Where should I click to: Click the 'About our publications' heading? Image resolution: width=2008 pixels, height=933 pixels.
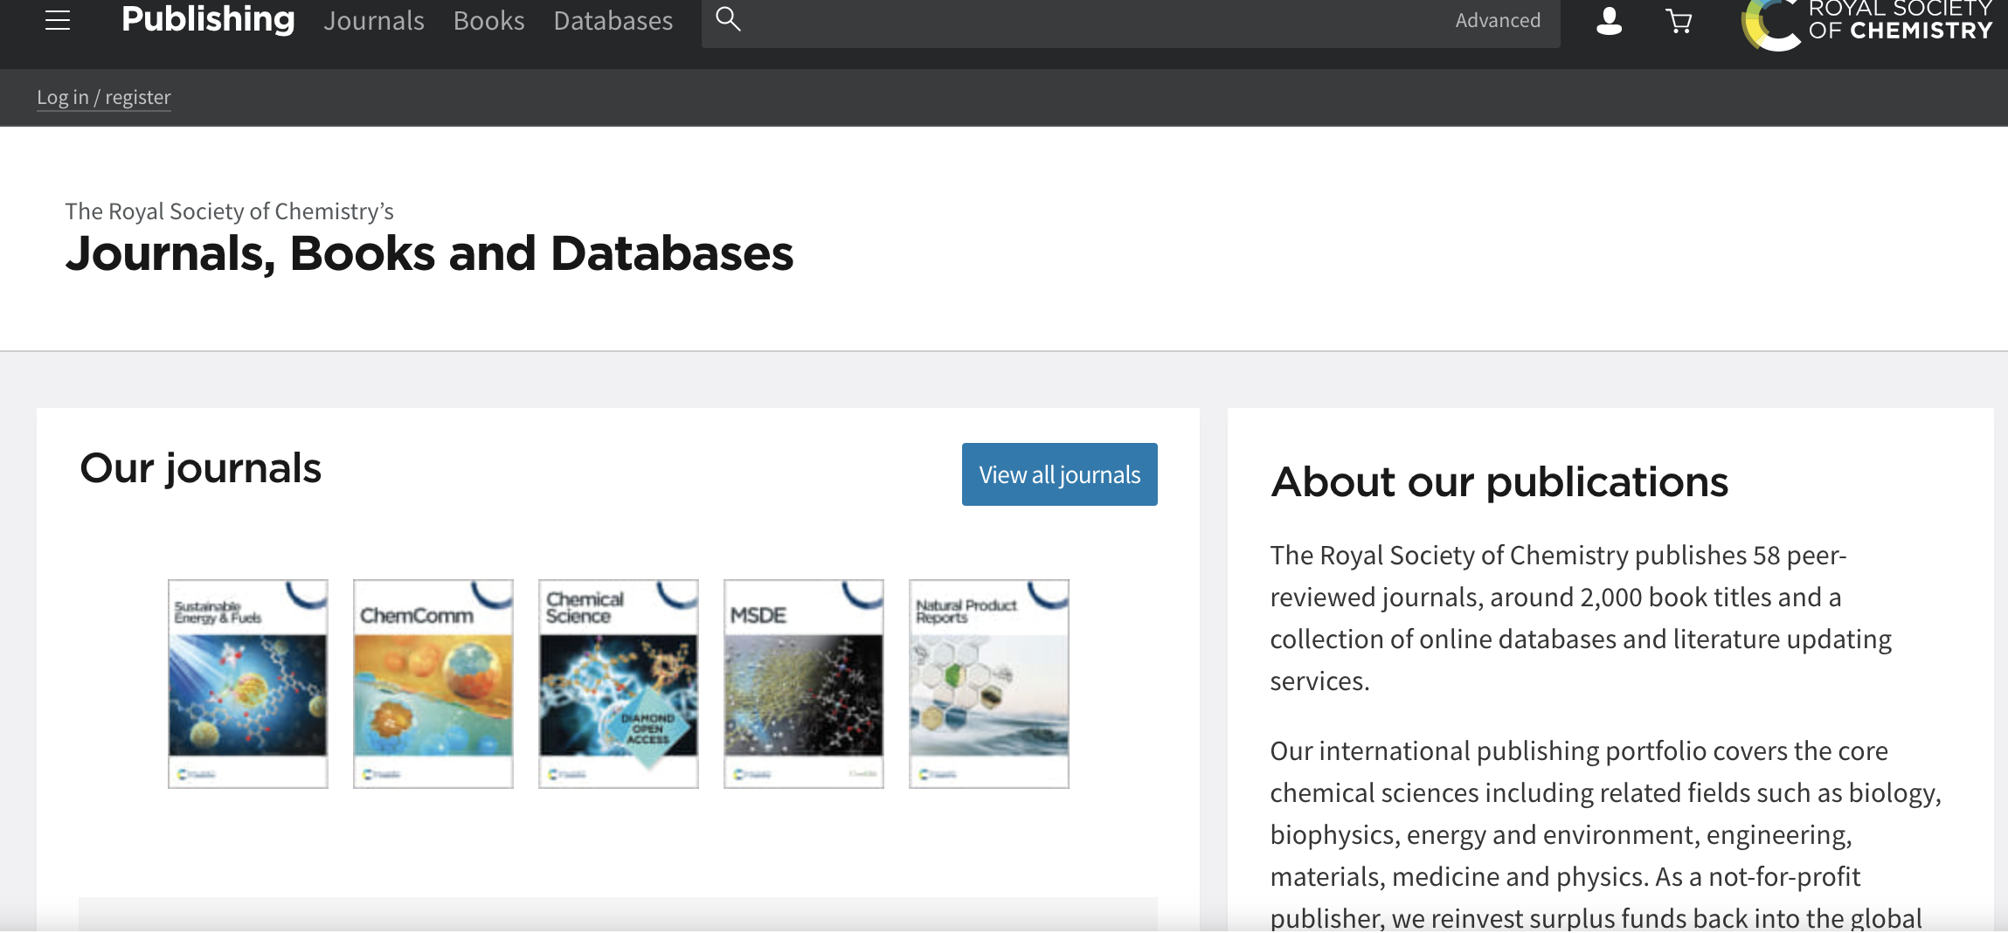(x=1499, y=482)
